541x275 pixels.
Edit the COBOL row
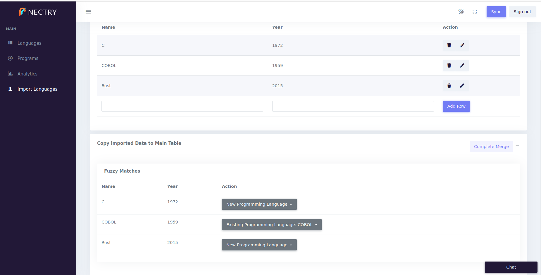[x=462, y=66]
